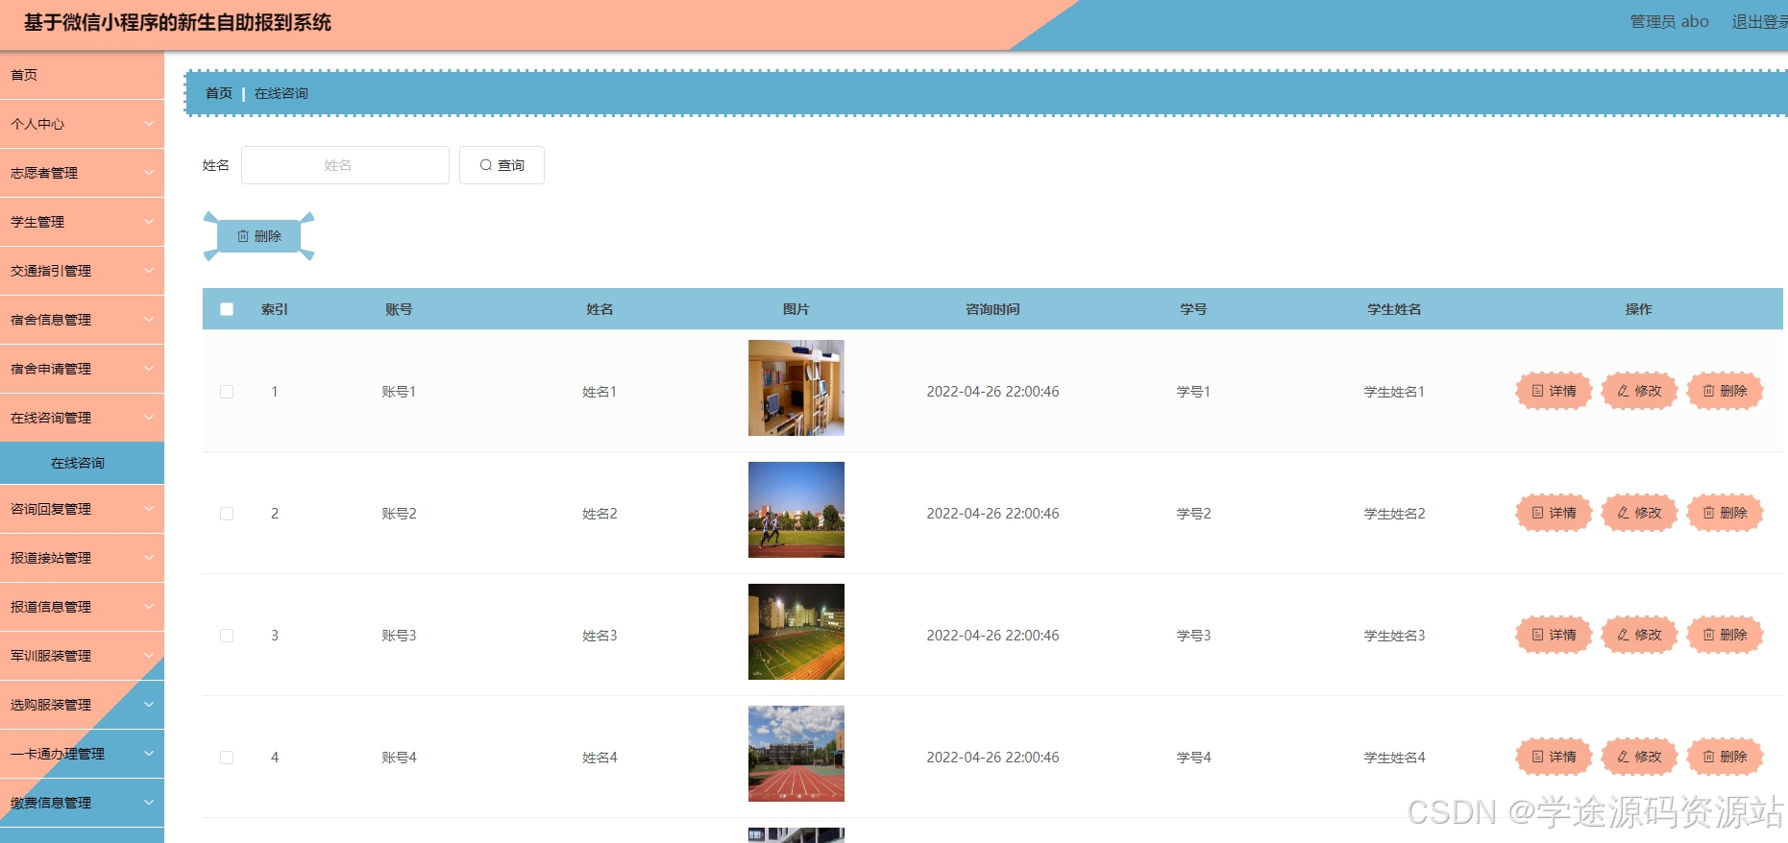Expand the 缴费信息管理 sidebar menu
The height and width of the screenshot is (843, 1788).
[x=82, y=803]
